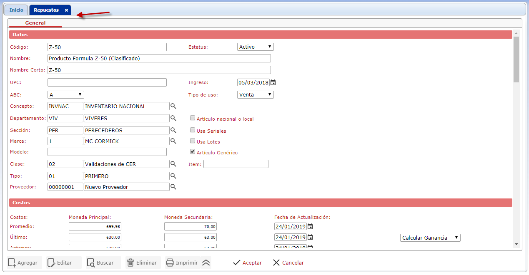Open the Calcular Ganancia dropdown
The width and height of the screenshot is (529, 275).
pos(430,238)
